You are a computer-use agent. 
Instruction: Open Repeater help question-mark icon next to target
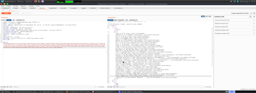[254, 13]
